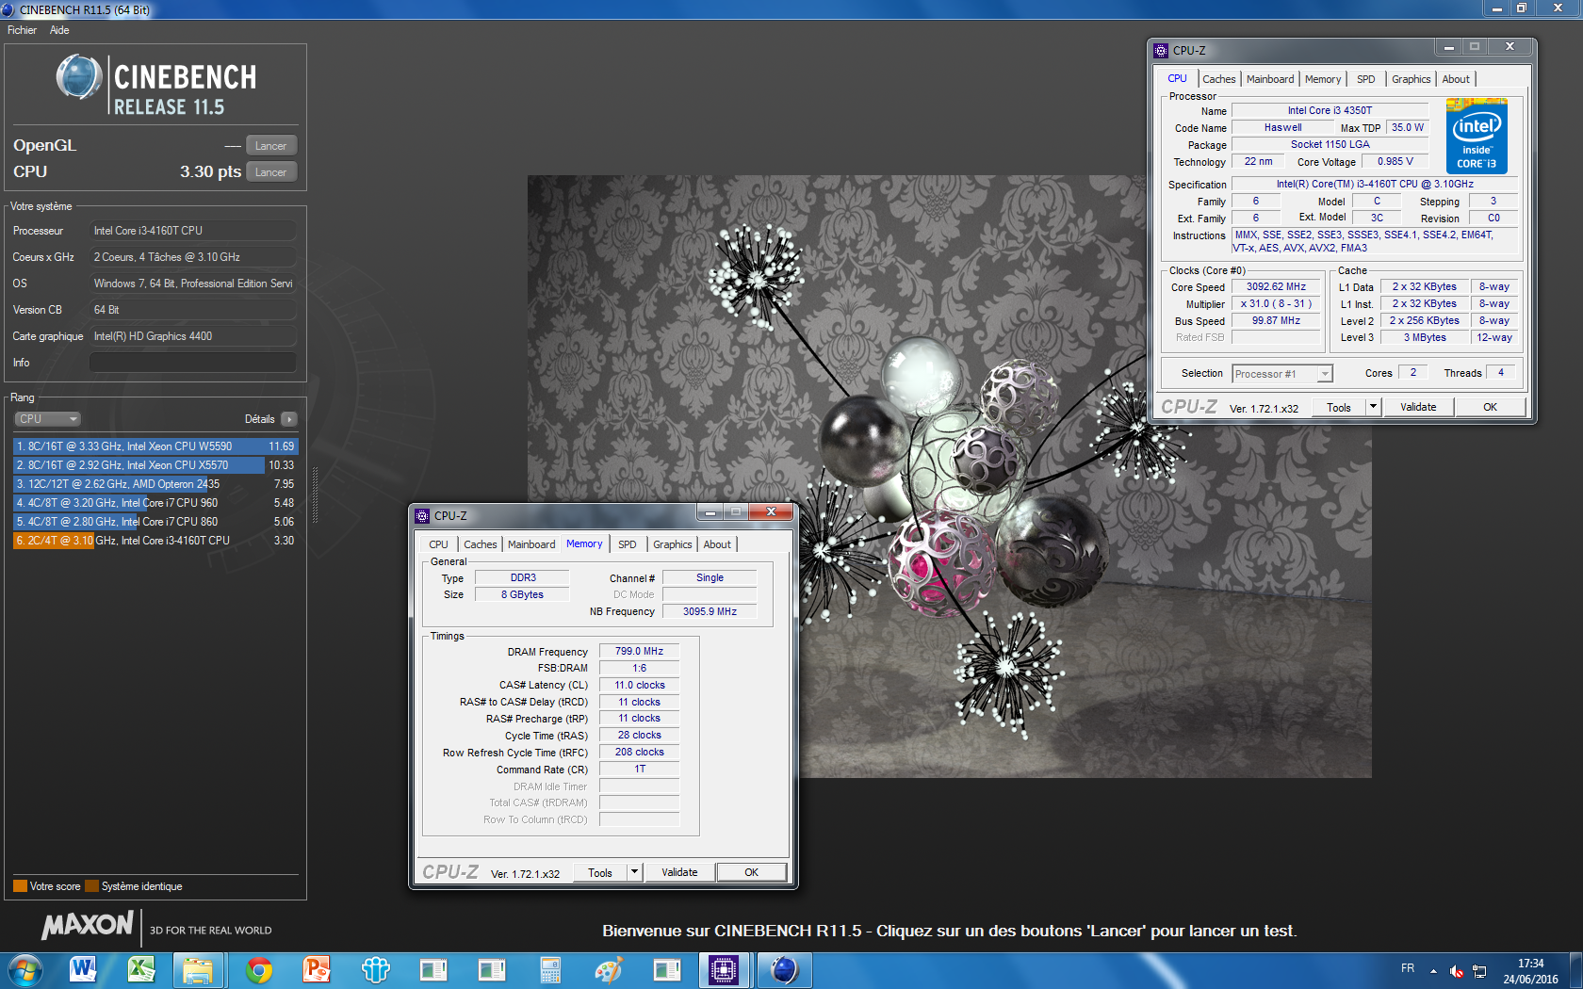Open Windows Explorer folder icon in taskbar

click(x=199, y=969)
